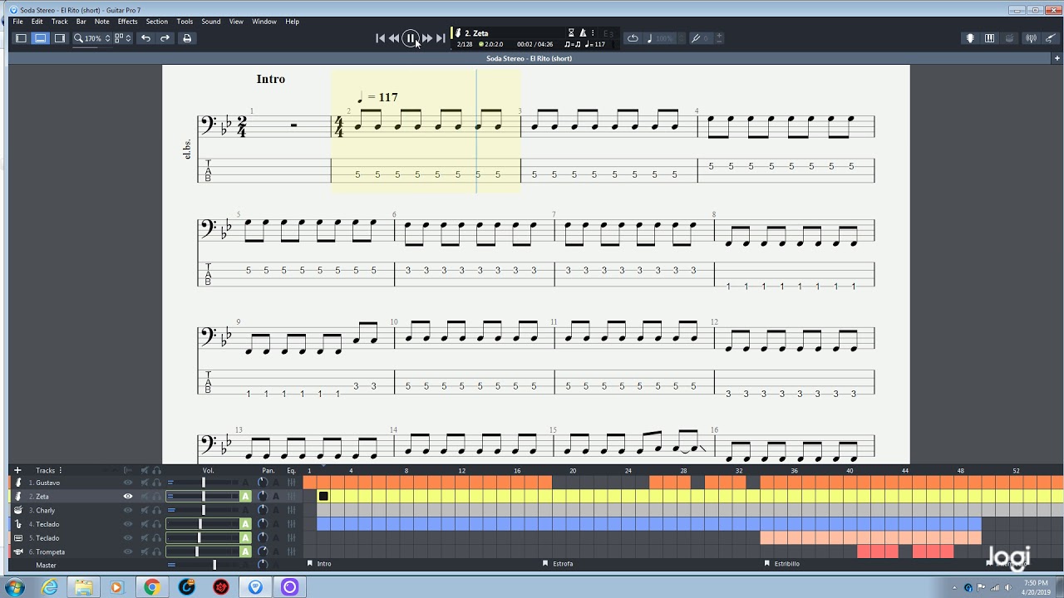Open the playback options three-dot menu

click(x=594, y=33)
